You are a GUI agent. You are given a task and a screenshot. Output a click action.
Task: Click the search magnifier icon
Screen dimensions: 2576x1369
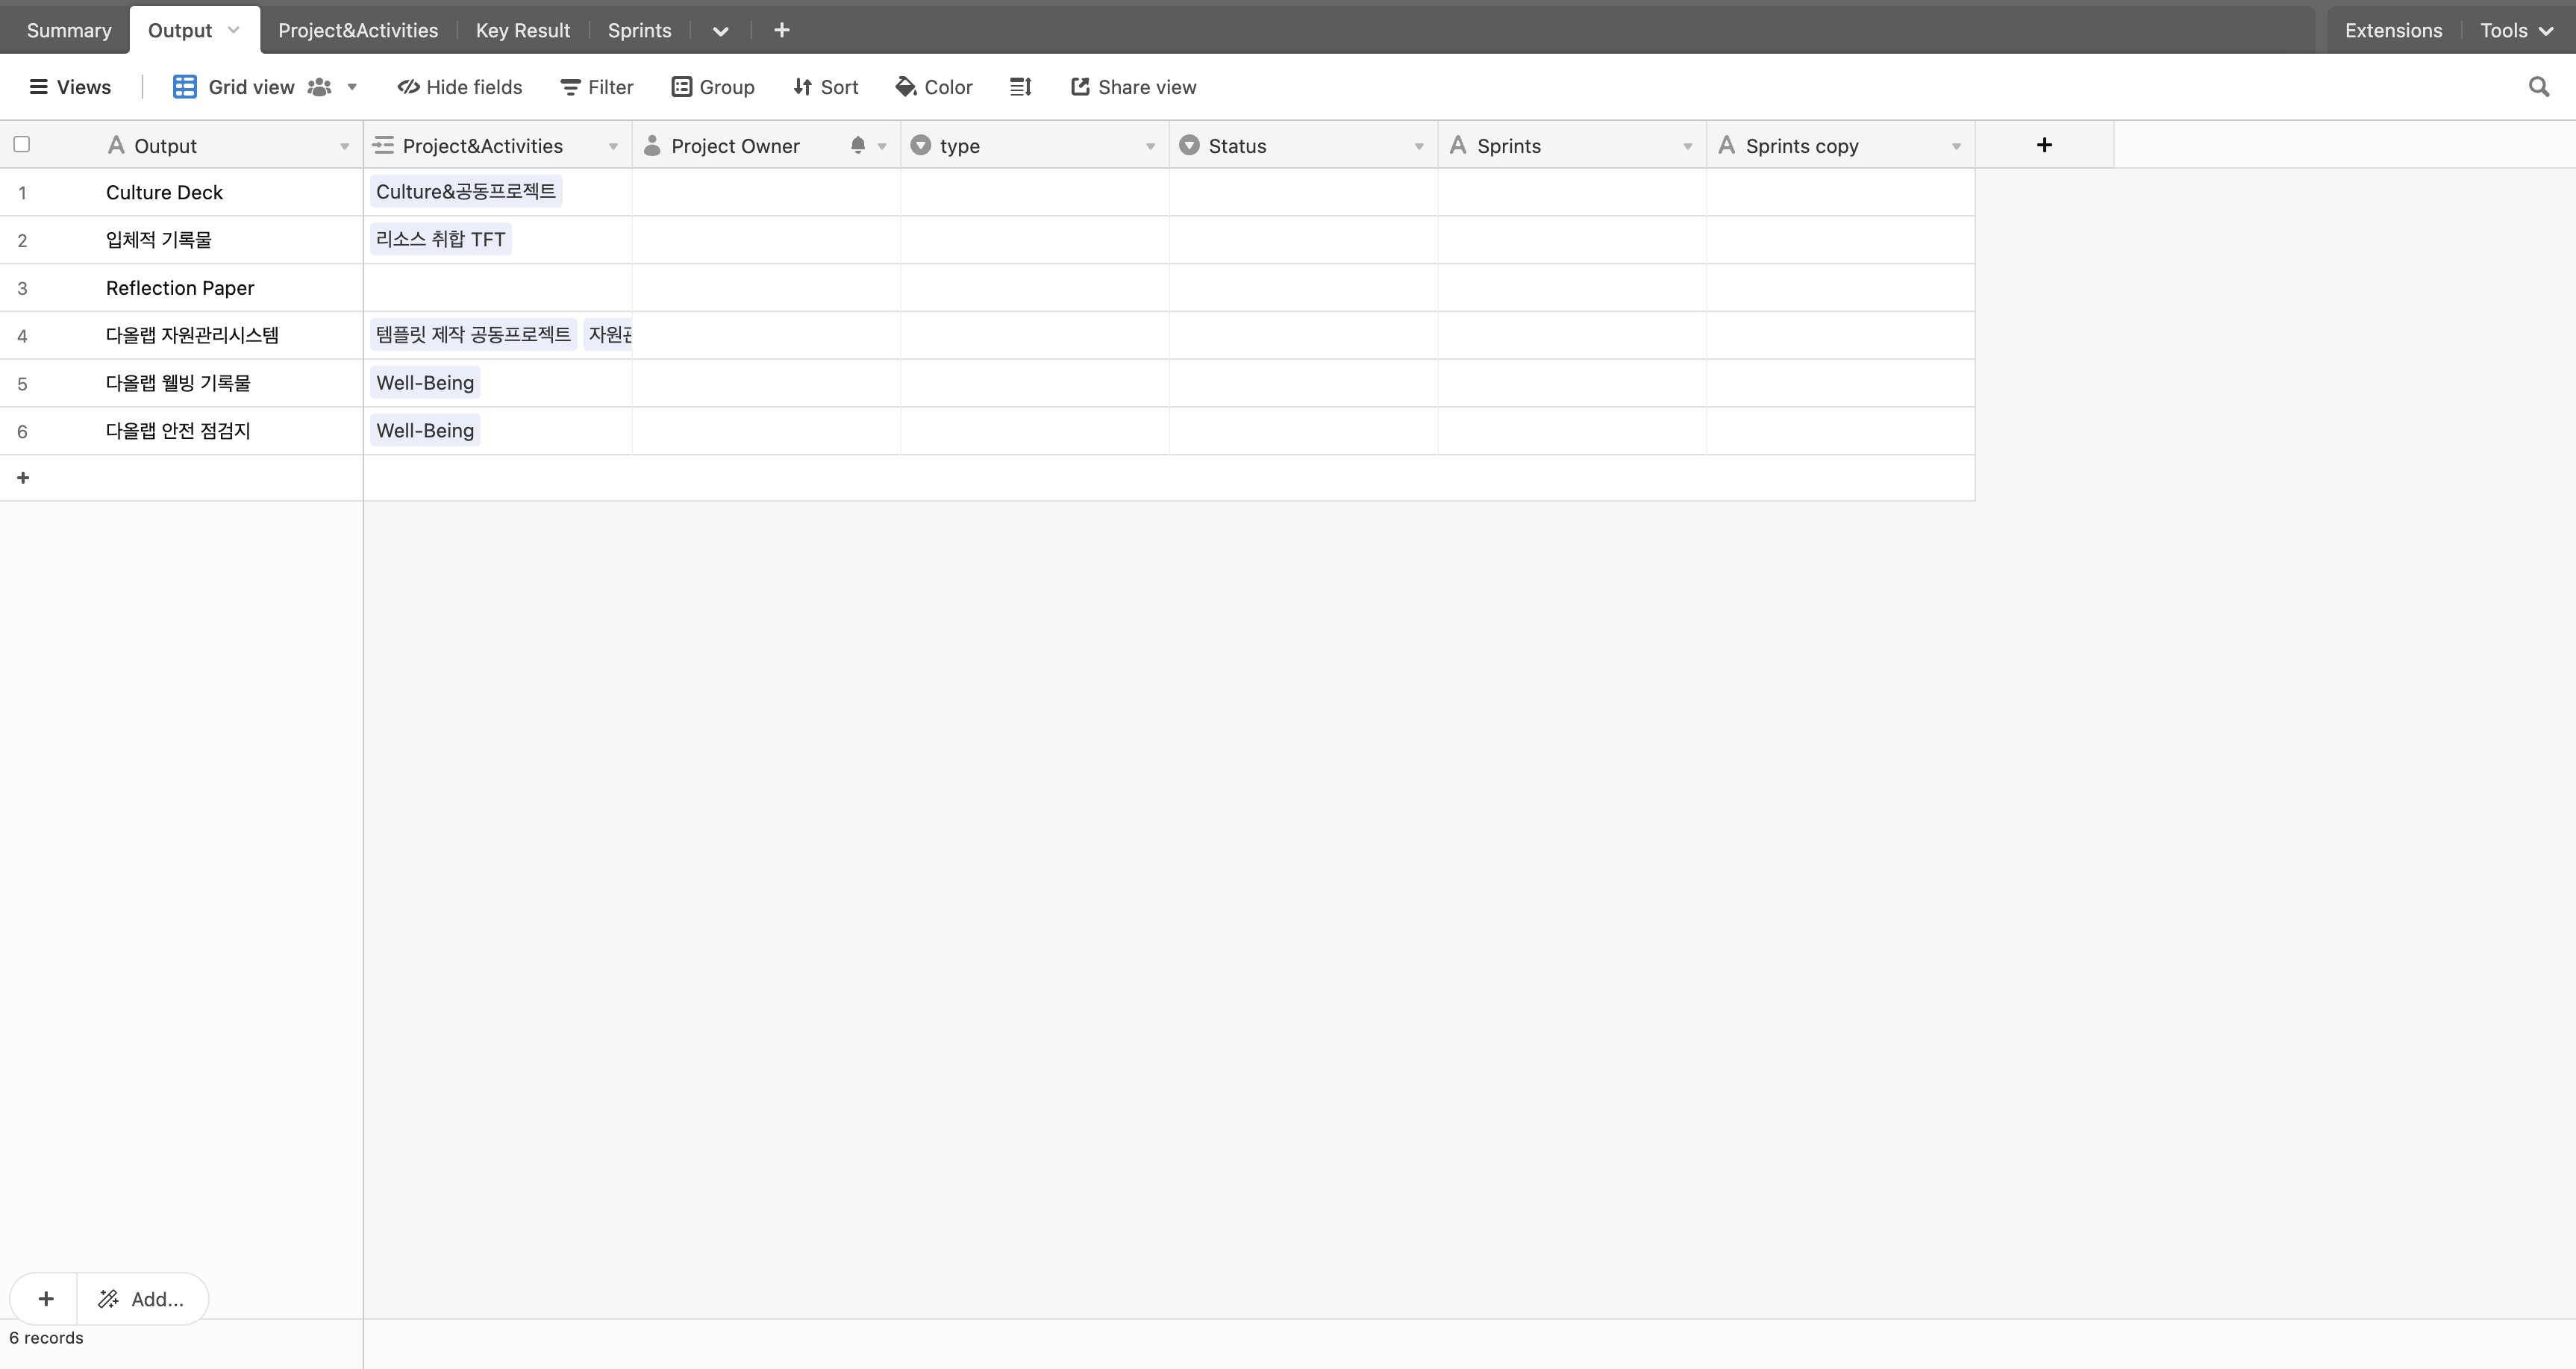coord(2538,87)
